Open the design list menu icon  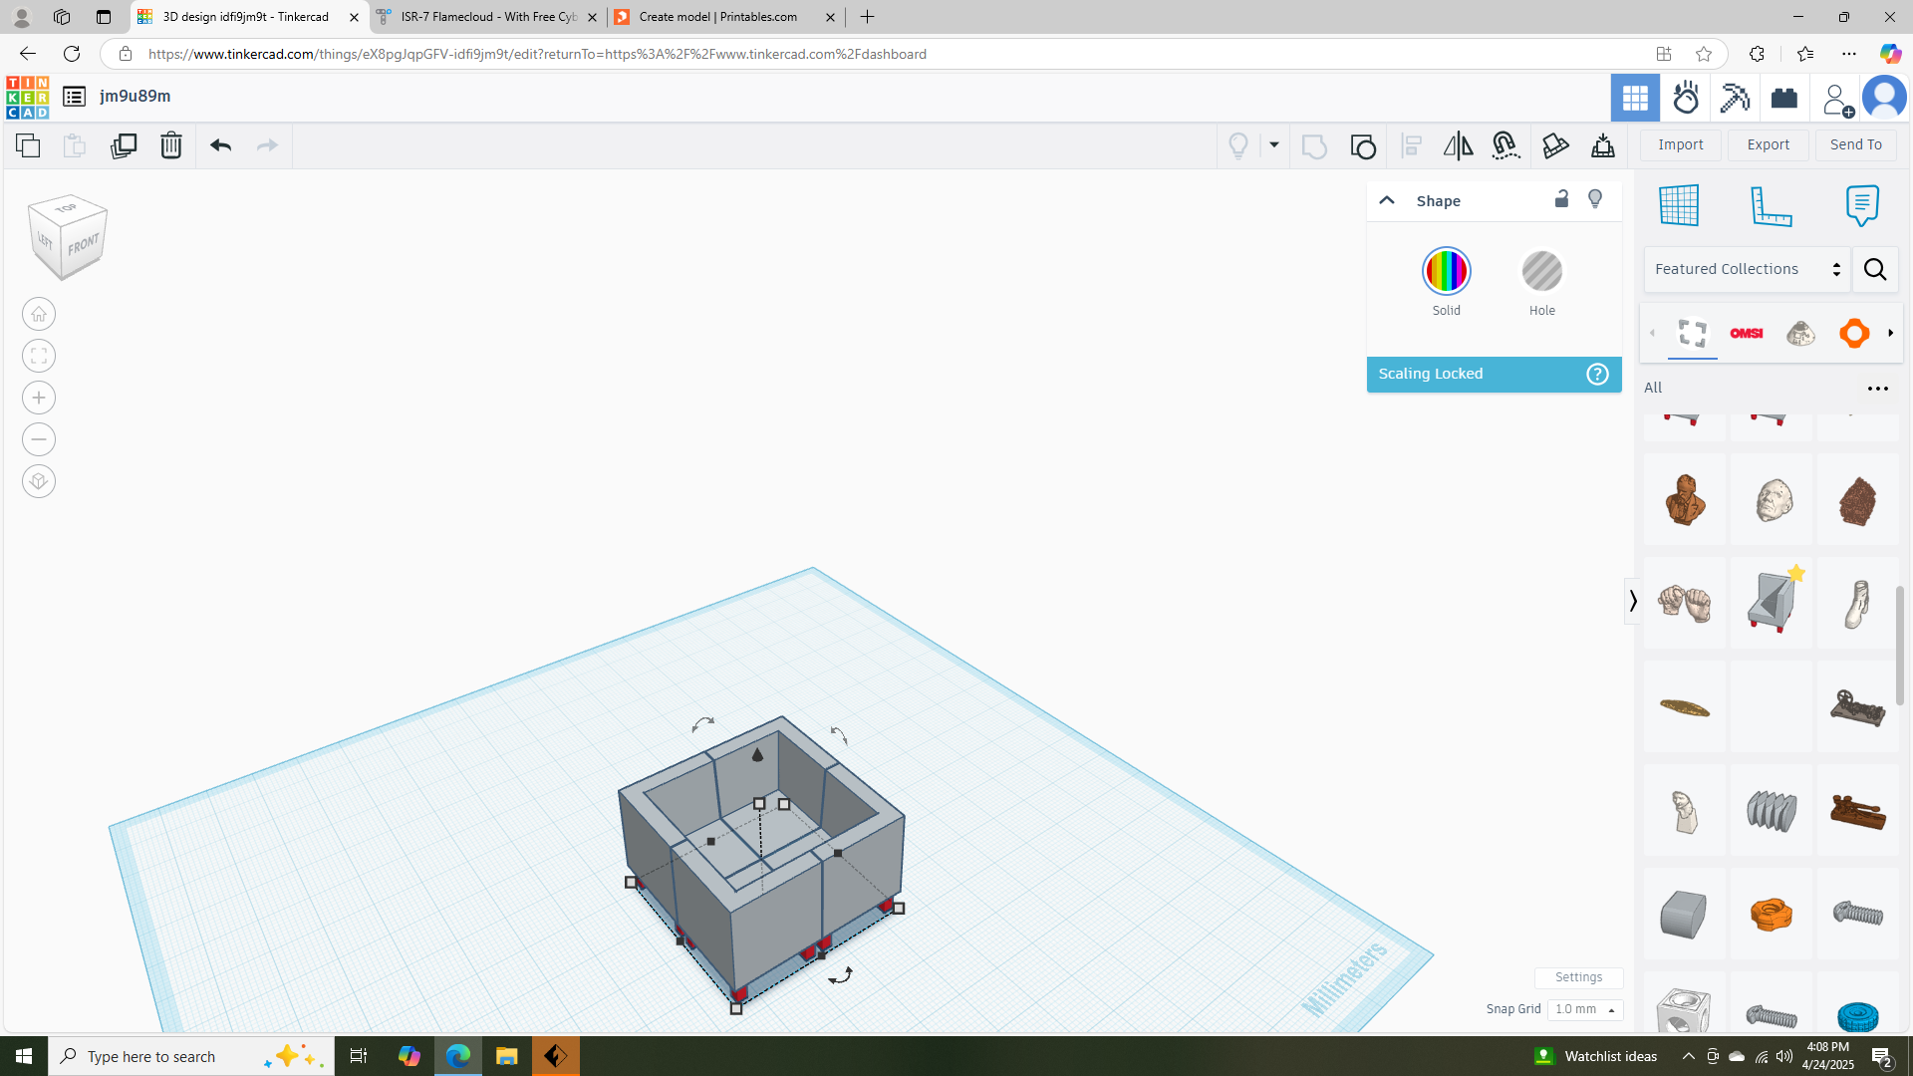(74, 97)
